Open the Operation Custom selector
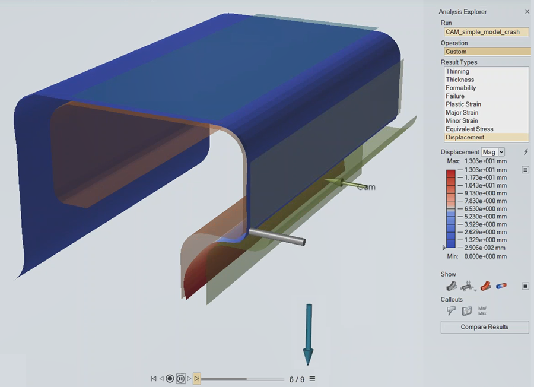The width and height of the screenshot is (534, 387). [x=486, y=52]
